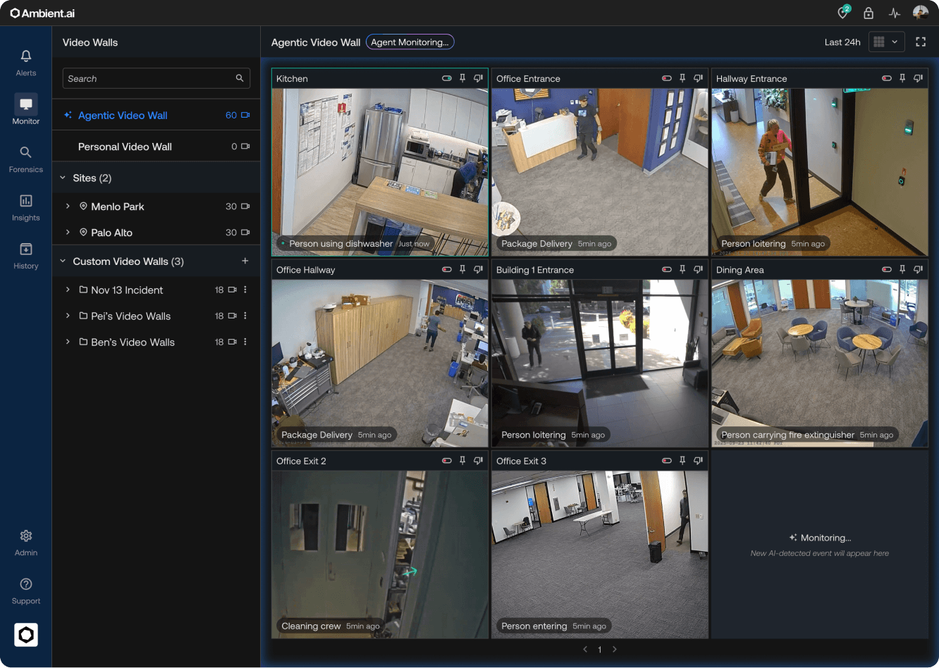Toggle the Office Exit 3 switch
Image resolution: width=939 pixels, height=668 pixels.
click(667, 461)
